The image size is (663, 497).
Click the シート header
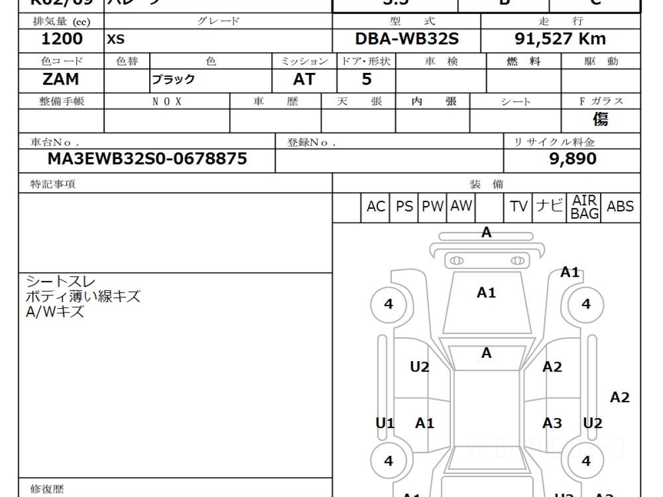coord(515,102)
